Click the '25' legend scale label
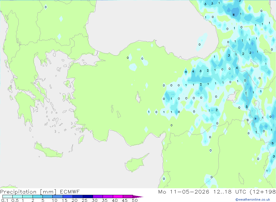Screen dimensions: 276x202 (84, 200)
